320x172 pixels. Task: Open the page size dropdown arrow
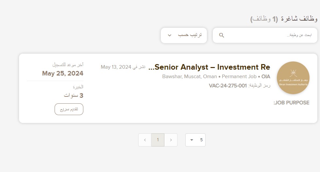pos(192,140)
